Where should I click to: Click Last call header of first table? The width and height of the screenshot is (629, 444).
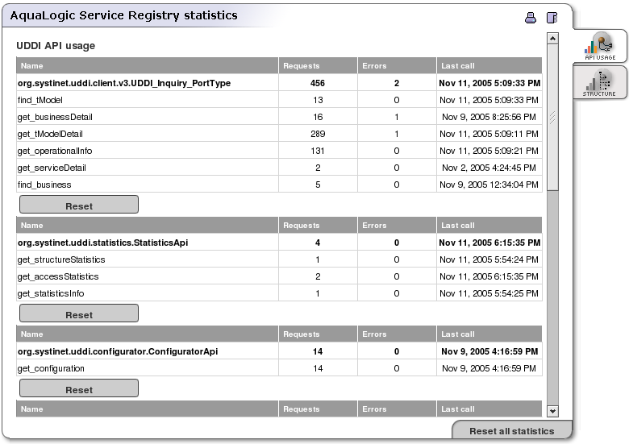coord(458,66)
